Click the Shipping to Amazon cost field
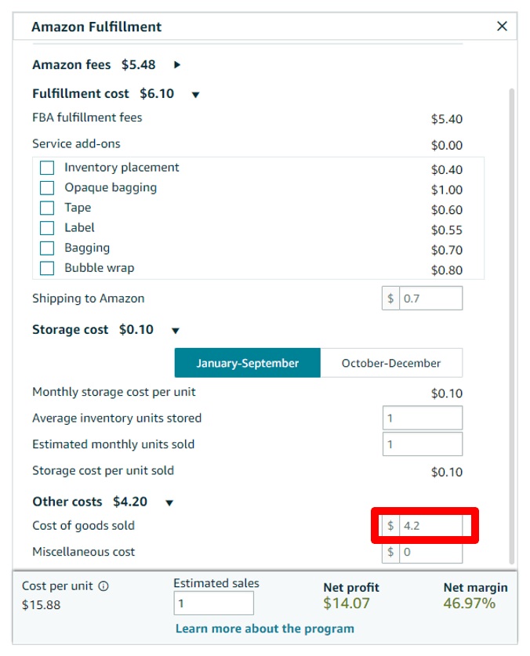Image resolution: width=530 pixels, height=656 pixels. point(430,299)
